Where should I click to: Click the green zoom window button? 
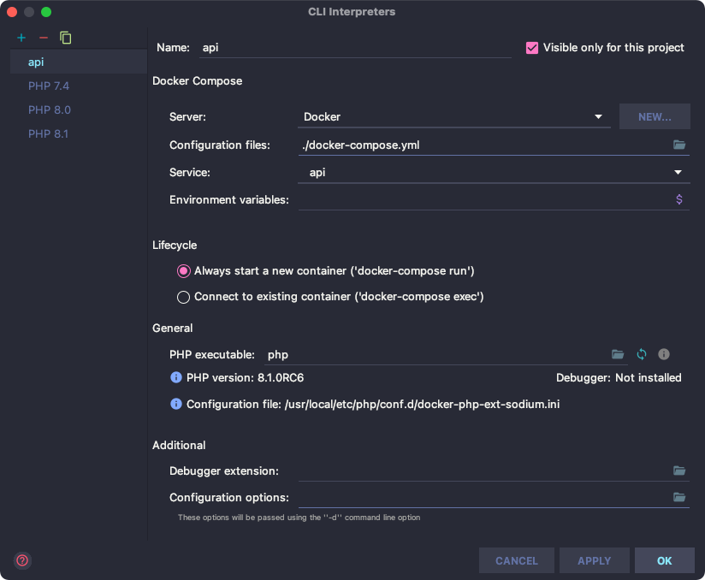tap(46, 12)
